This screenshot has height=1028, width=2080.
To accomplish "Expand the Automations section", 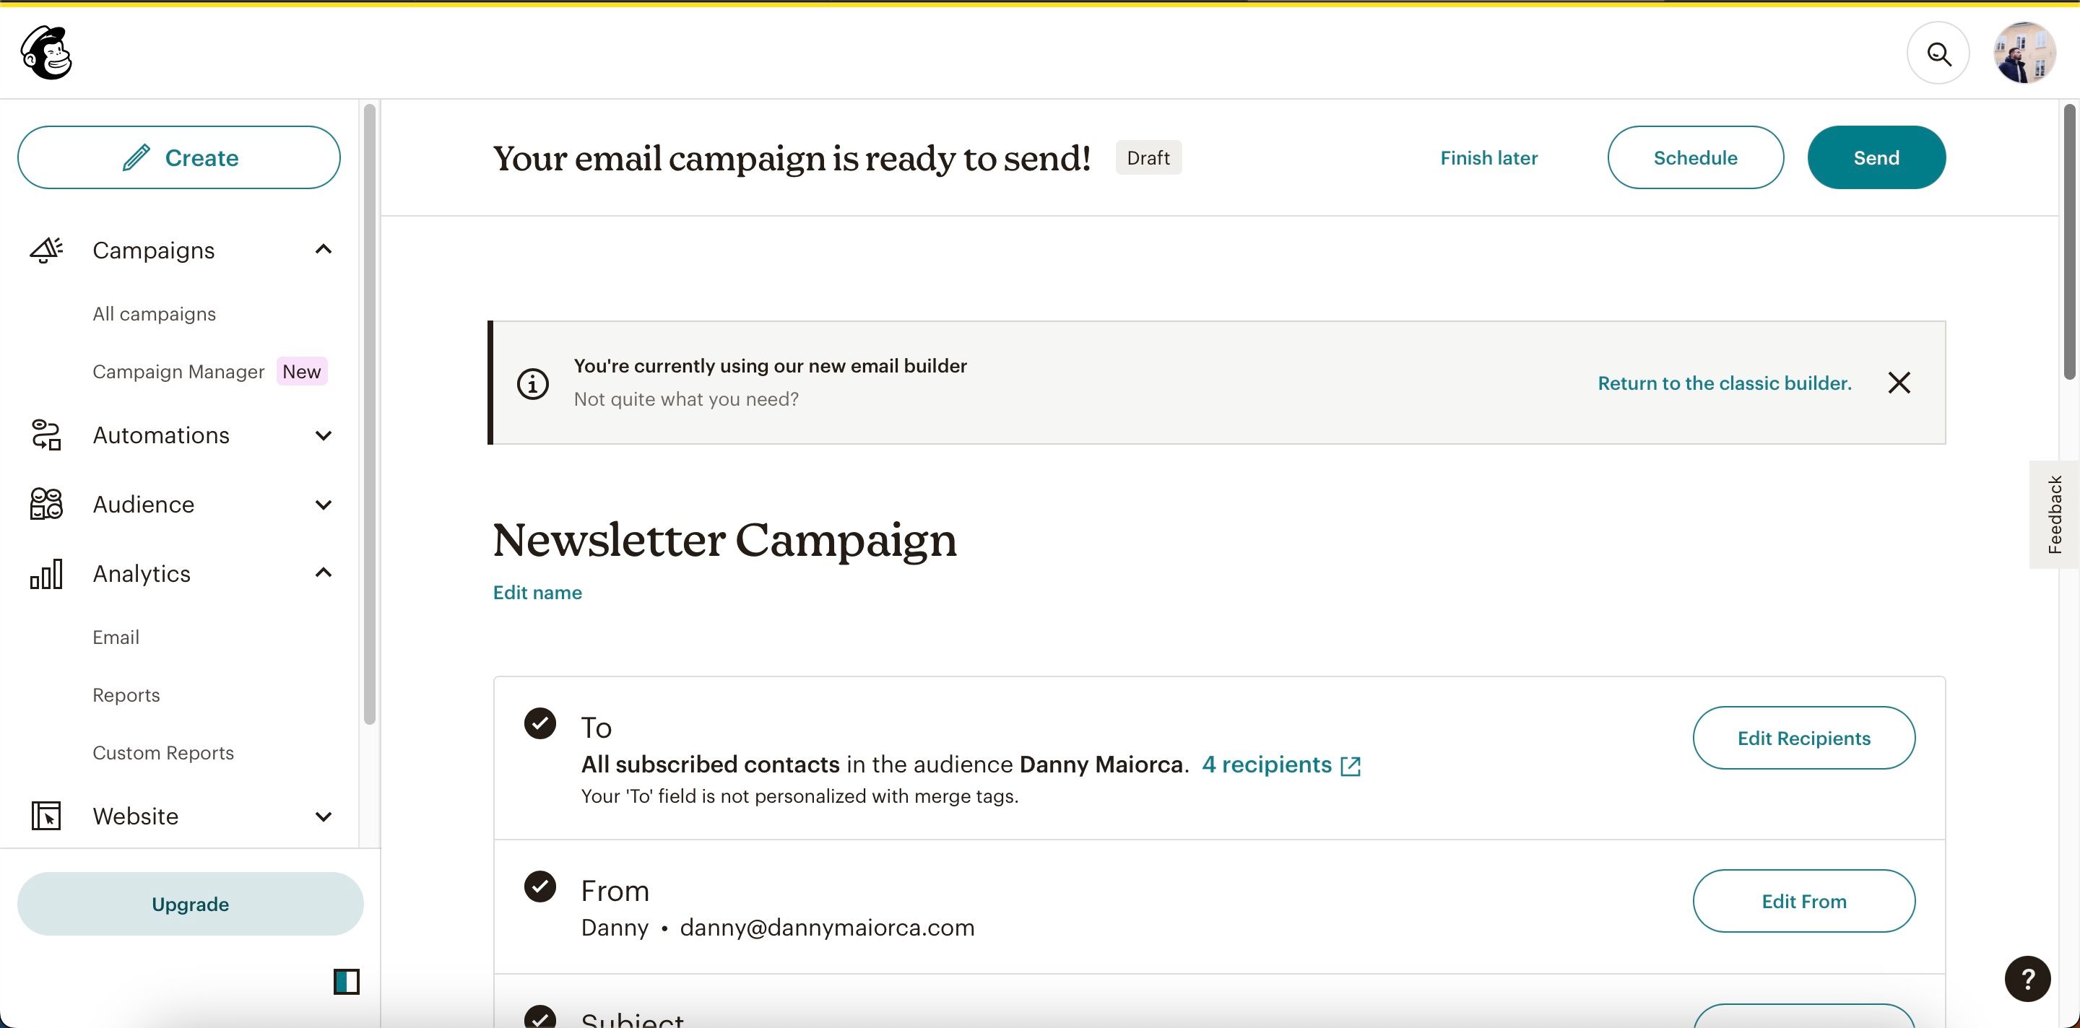I will (324, 435).
